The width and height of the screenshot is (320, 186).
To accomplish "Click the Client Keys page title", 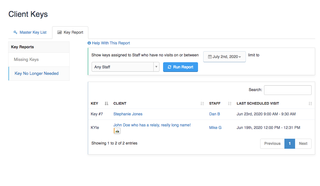I will tap(28, 14).
